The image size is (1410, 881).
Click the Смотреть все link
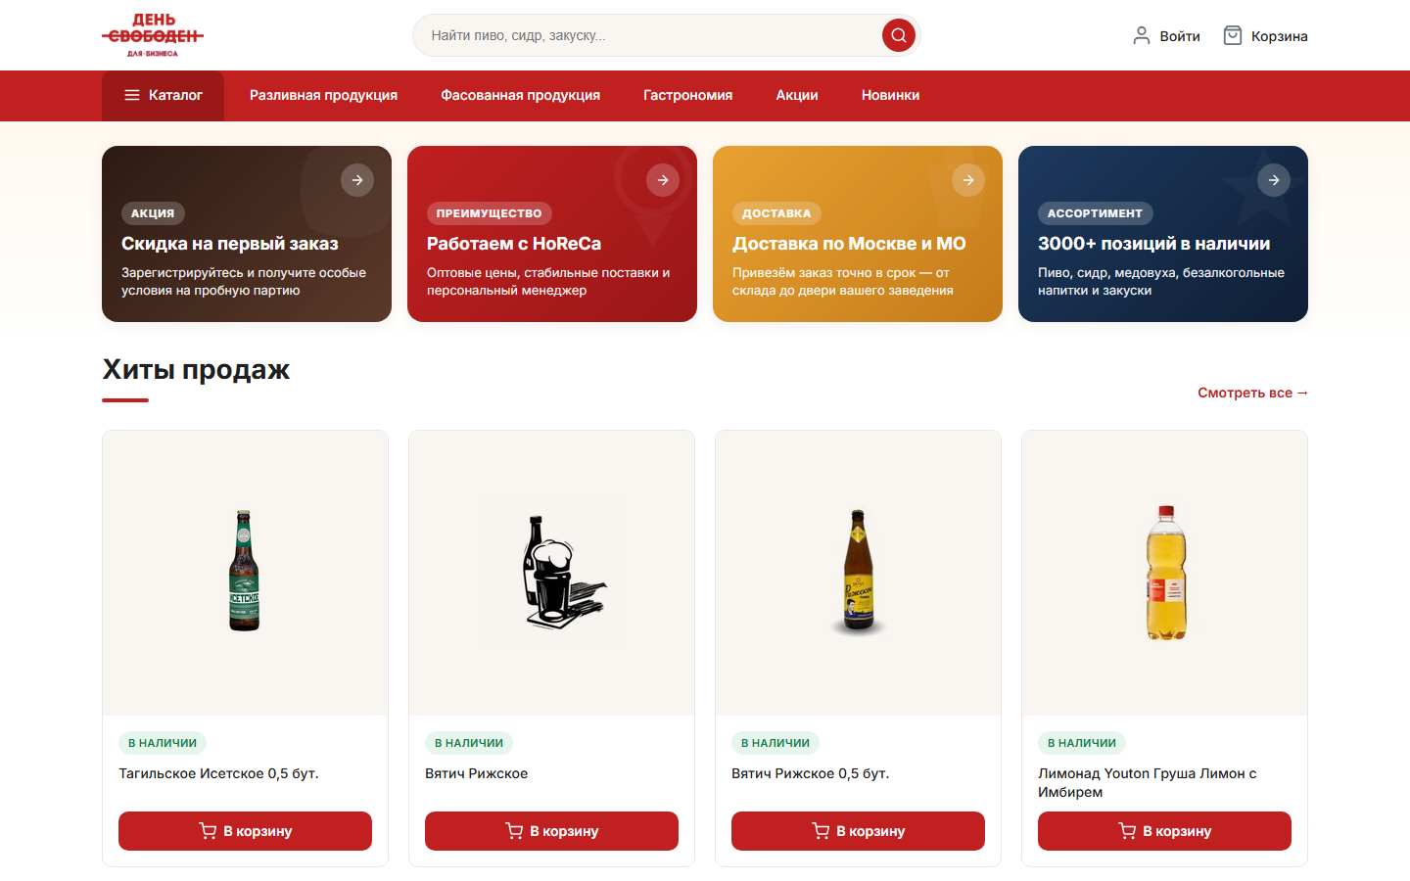click(1252, 393)
